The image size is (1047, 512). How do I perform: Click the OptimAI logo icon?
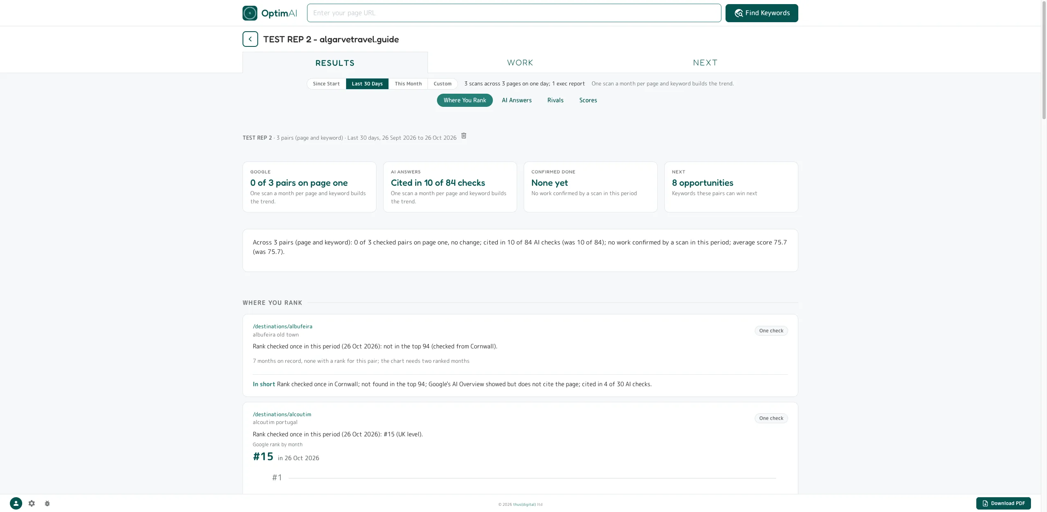tap(250, 13)
